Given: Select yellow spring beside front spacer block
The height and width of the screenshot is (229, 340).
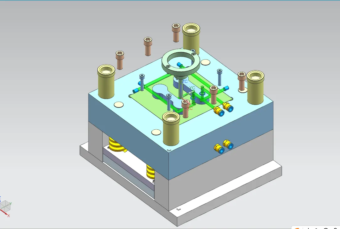Looking at the screenshot, I should click(x=150, y=171).
